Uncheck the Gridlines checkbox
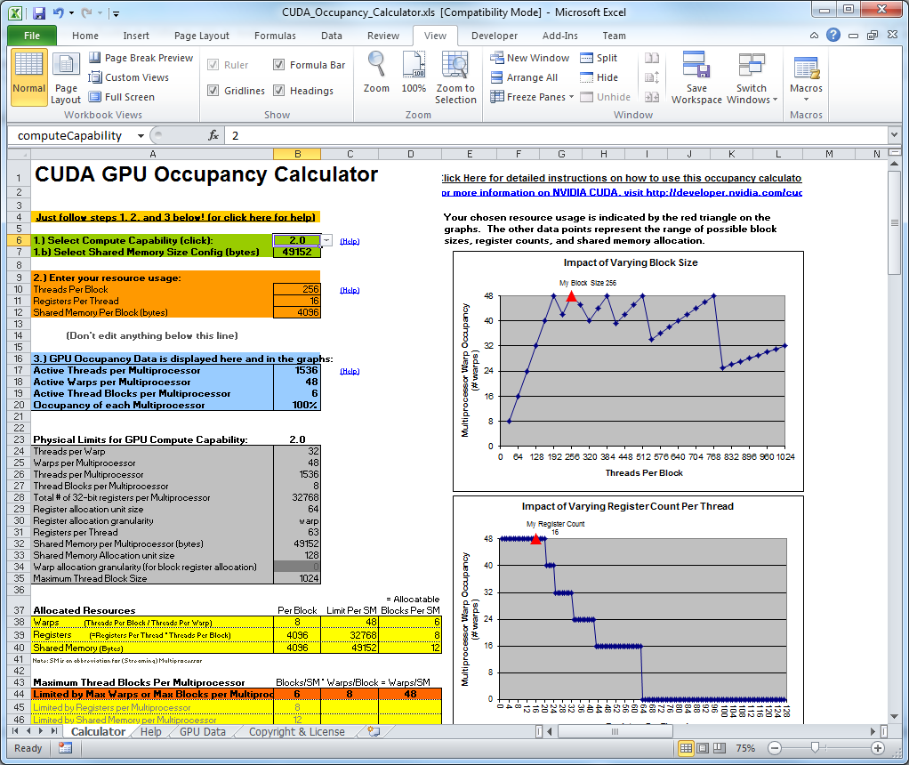Image resolution: width=909 pixels, height=765 pixels. pos(213,91)
